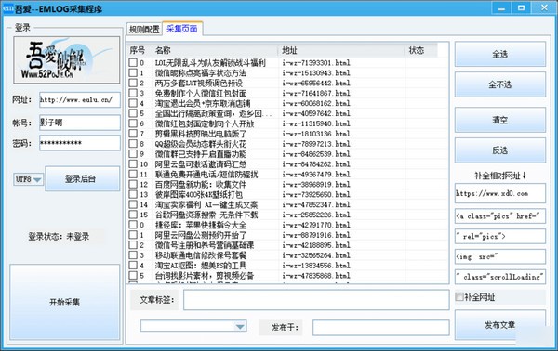Click the 发布文章 button
The height and width of the screenshot is (351, 558).
click(500, 324)
